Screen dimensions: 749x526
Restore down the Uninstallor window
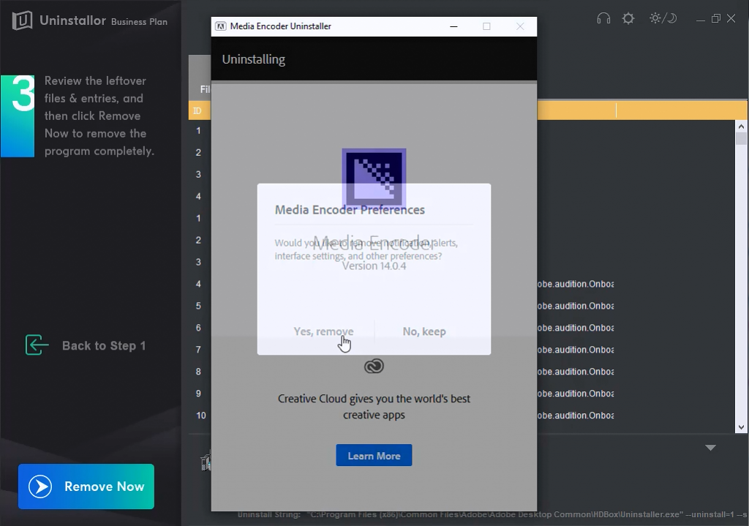[715, 18]
